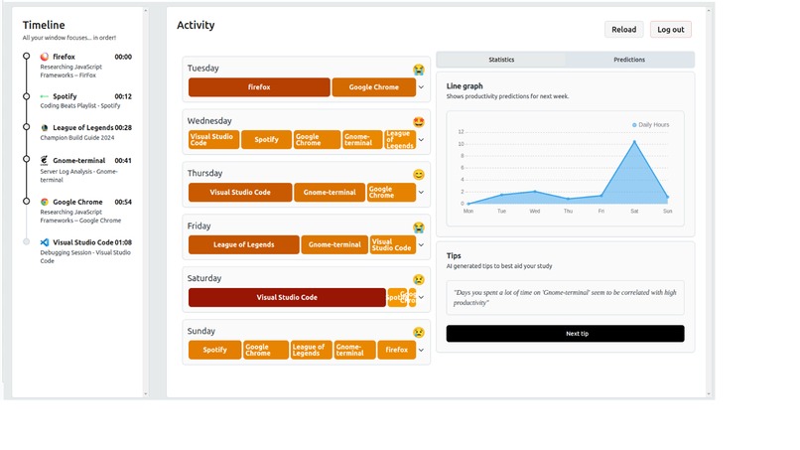Screen dimensions: 800x450
Task: Click the Spotify 00:12 timeline marker
Action: pos(26,96)
